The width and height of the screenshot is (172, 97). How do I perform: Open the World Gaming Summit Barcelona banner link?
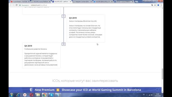(x=101, y=90)
